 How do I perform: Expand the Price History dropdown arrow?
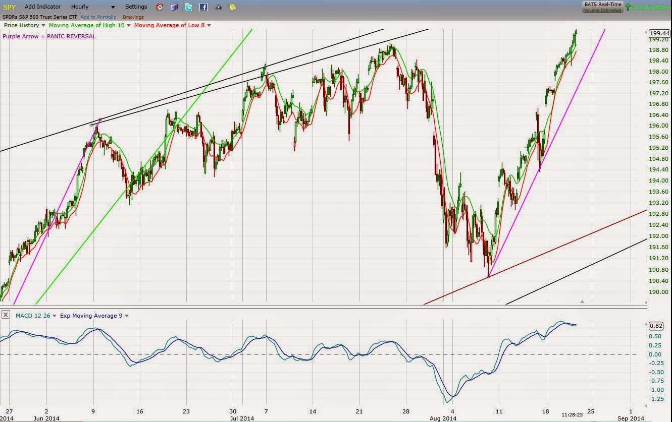(43, 25)
